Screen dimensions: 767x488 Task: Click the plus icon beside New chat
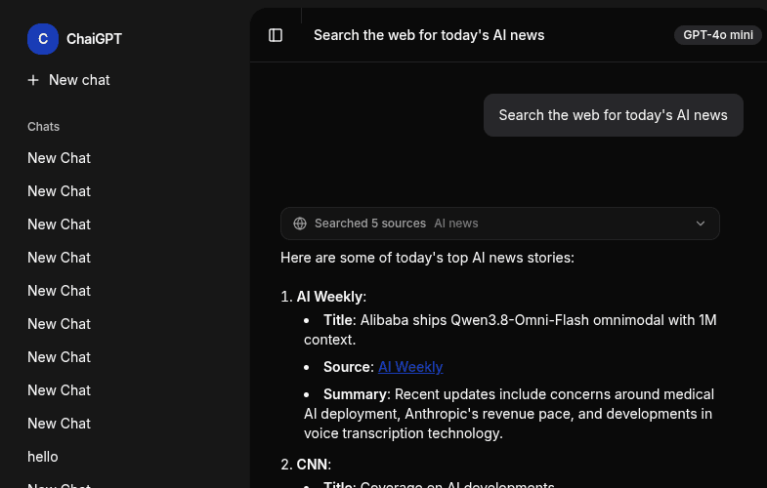[33, 80]
